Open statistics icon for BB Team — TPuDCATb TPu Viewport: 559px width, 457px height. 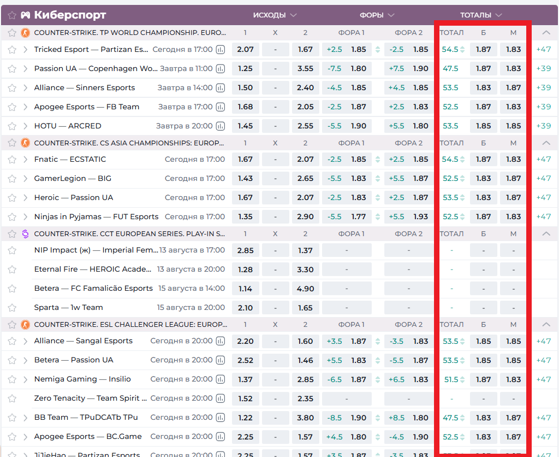pyautogui.click(x=221, y=418)
